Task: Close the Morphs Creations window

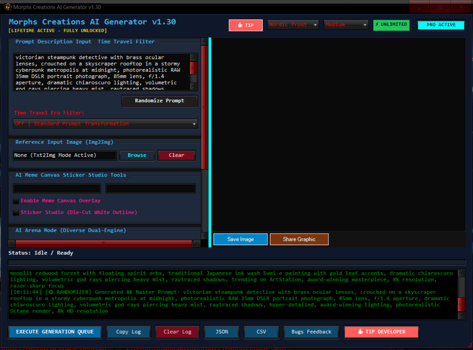Action: tap(461, 7)
